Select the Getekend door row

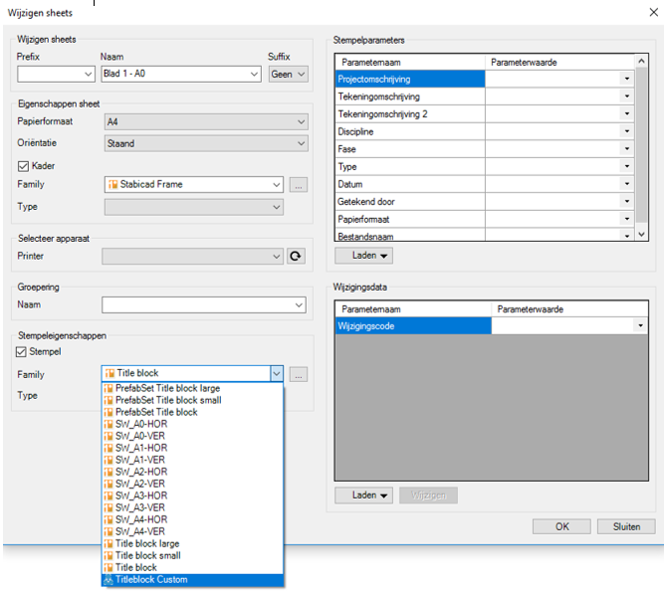(410, 202)
